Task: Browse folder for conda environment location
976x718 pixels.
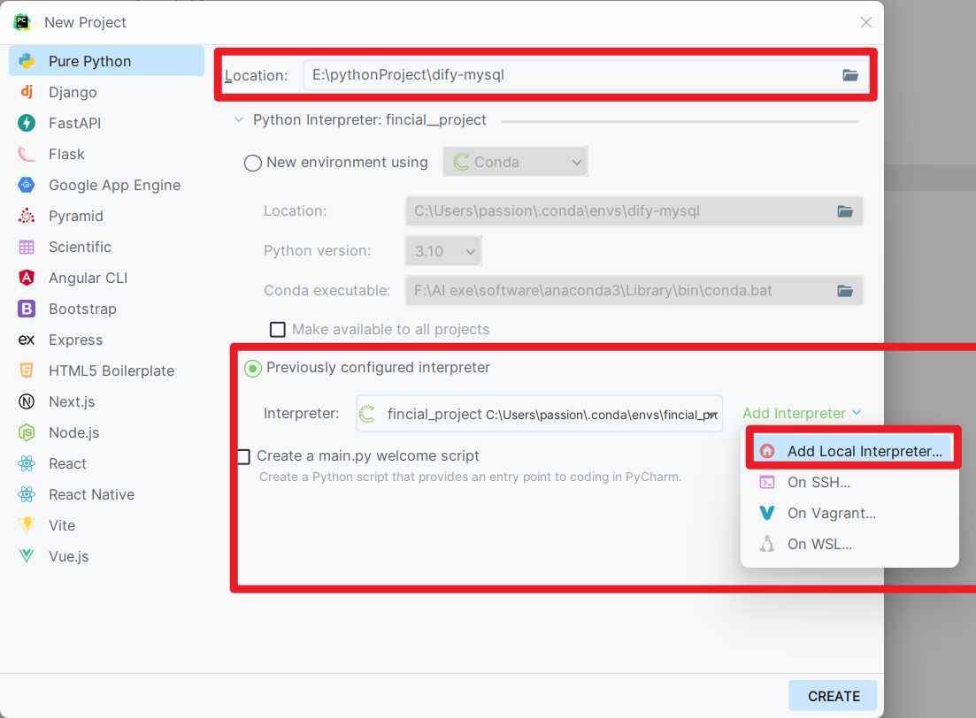Action: pos(845,211)
